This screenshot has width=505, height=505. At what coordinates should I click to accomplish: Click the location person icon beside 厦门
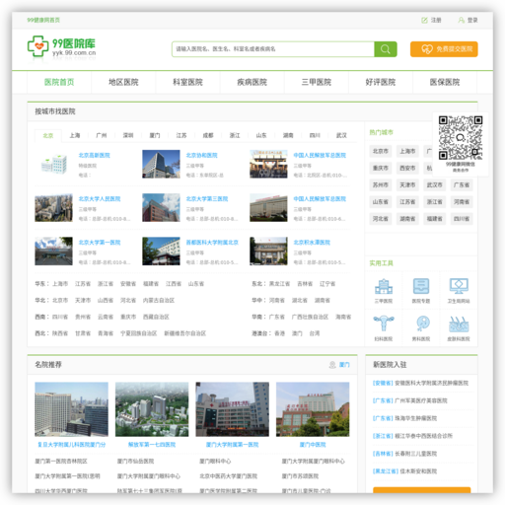point(332,365)
